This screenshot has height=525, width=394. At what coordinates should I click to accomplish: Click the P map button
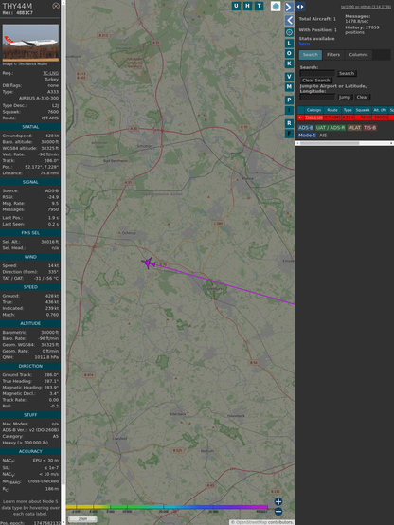pos(289,100)
